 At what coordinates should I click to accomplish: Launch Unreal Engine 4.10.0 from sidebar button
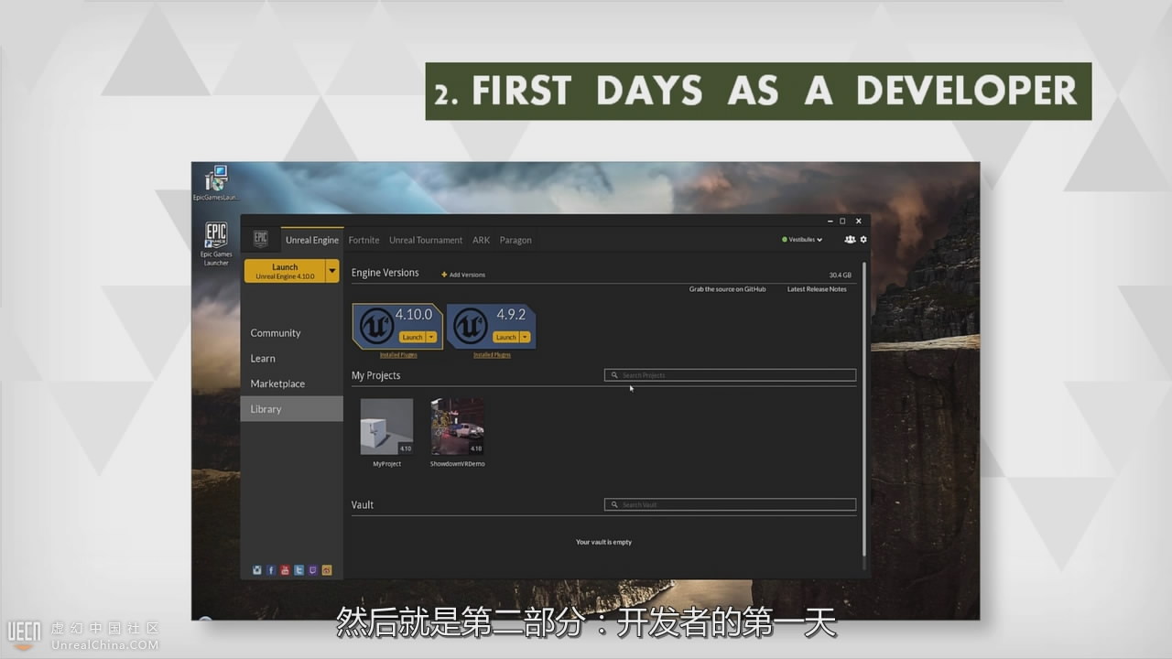(285, 271)
